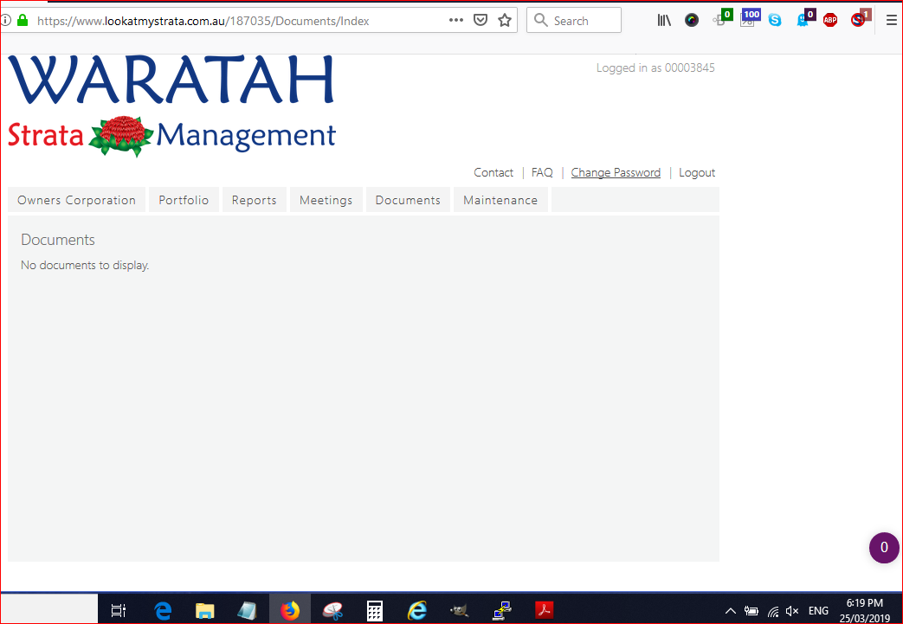The width and height of the screenshot is (903, 624).
Task: Go to the Maintenance tab
Action: coord(500,200)
